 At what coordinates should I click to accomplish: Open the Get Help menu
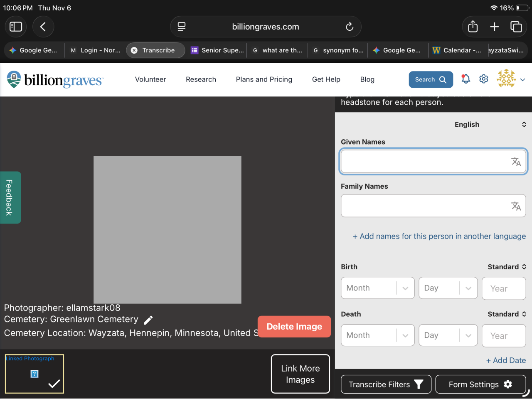pos(326,79)
